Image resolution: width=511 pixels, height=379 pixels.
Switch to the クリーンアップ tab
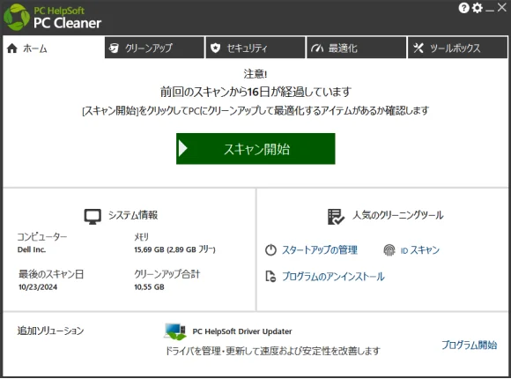[154, 48]
